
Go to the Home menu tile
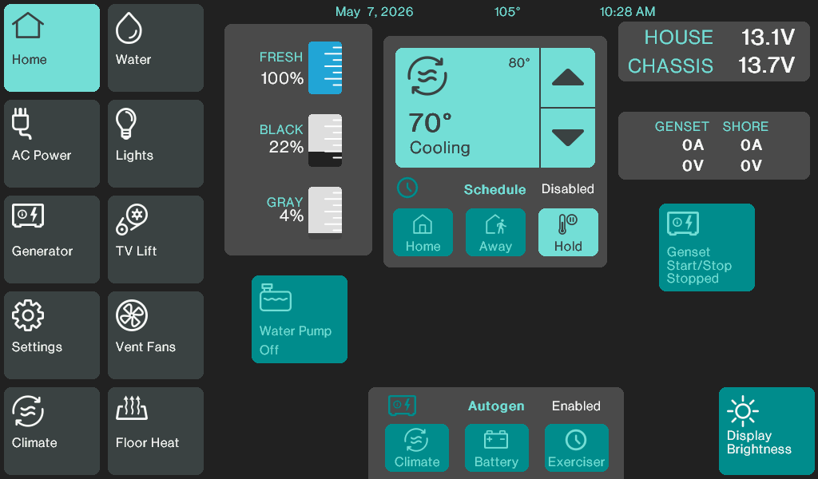(x=52, y=48)
